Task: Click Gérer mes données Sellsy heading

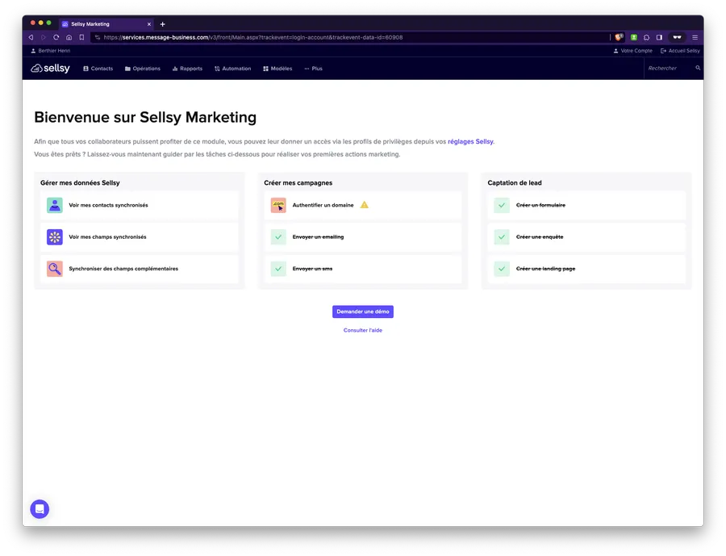Action: pyautogui.click(x=80, y=182)
